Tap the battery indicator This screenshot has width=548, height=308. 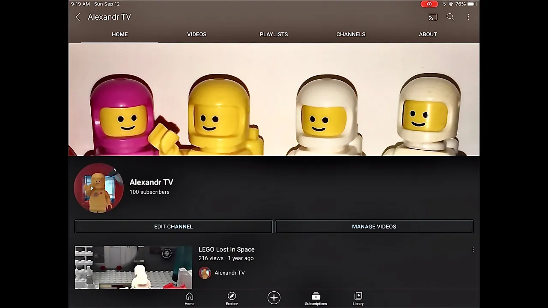472,4
